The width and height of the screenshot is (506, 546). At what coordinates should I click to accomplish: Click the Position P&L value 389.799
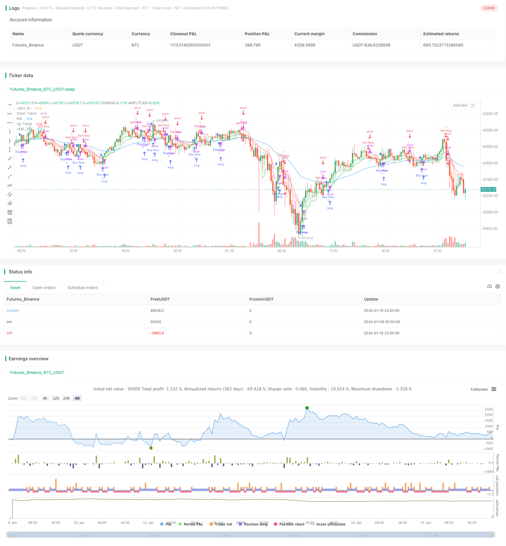tap(253, 45)
